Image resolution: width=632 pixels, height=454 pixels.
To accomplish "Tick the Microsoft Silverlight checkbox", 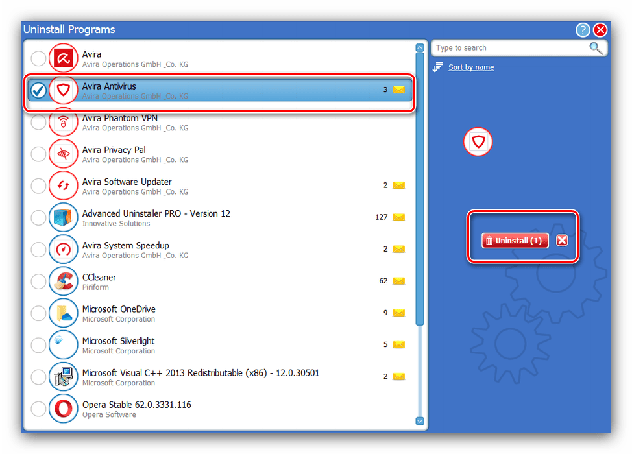I will (x=38, y=345).
